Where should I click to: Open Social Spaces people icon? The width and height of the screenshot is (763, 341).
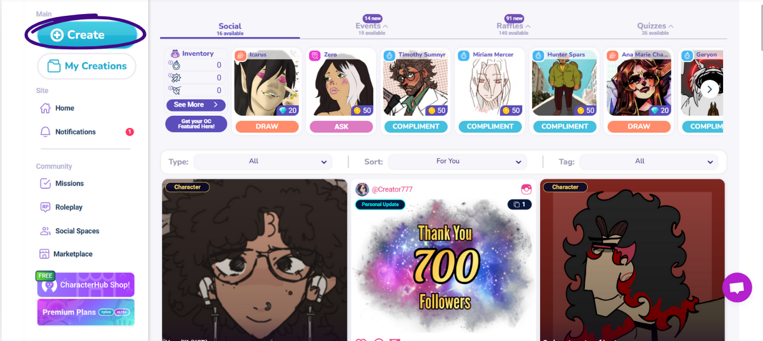(45, 231)
